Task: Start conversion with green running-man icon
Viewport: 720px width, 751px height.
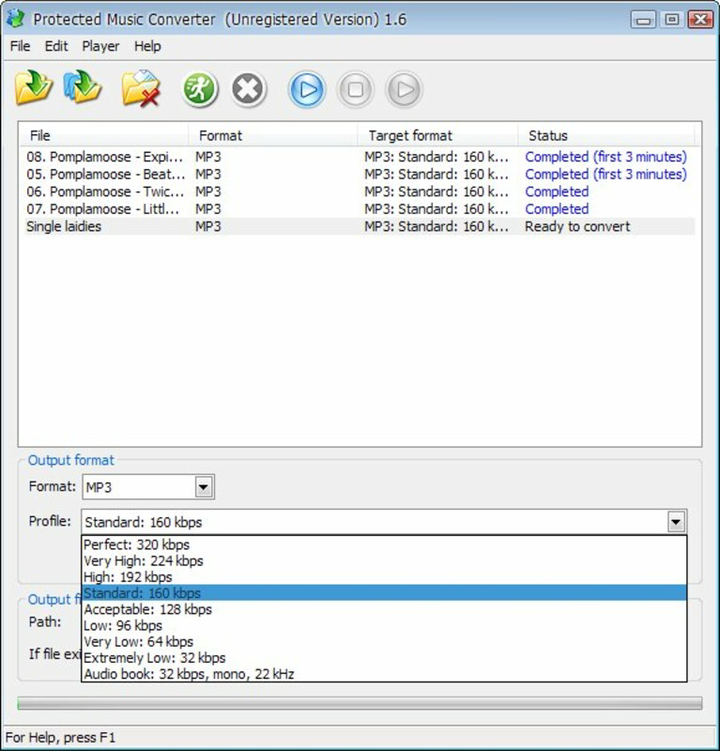Action: pos(200,89)
